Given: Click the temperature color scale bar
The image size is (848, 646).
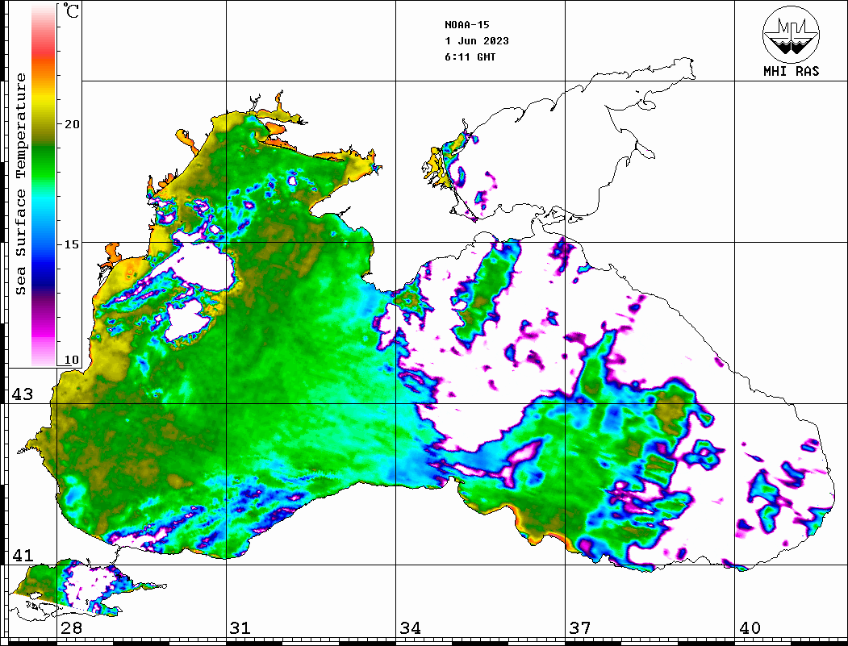Looking at the screenshot, I should [44, 185].
